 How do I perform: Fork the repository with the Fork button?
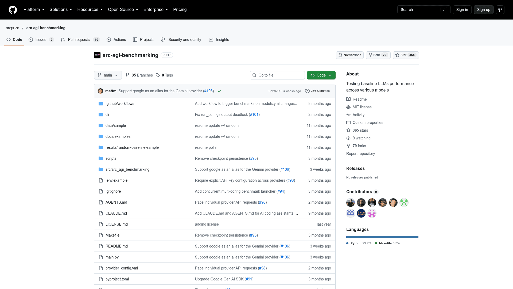pos(378,55)
